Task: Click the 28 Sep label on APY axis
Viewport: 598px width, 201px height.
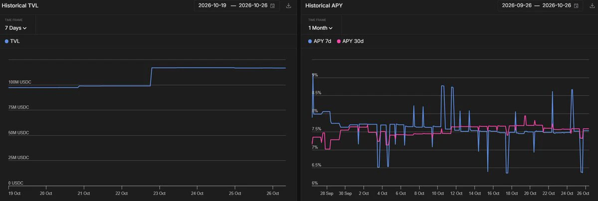Action: tap(327, 194)
